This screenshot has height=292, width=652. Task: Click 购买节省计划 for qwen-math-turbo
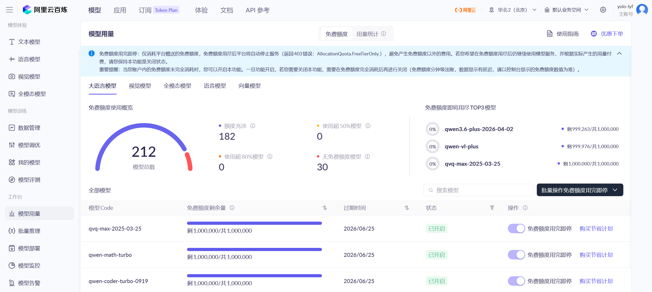[x=596, y=255]
